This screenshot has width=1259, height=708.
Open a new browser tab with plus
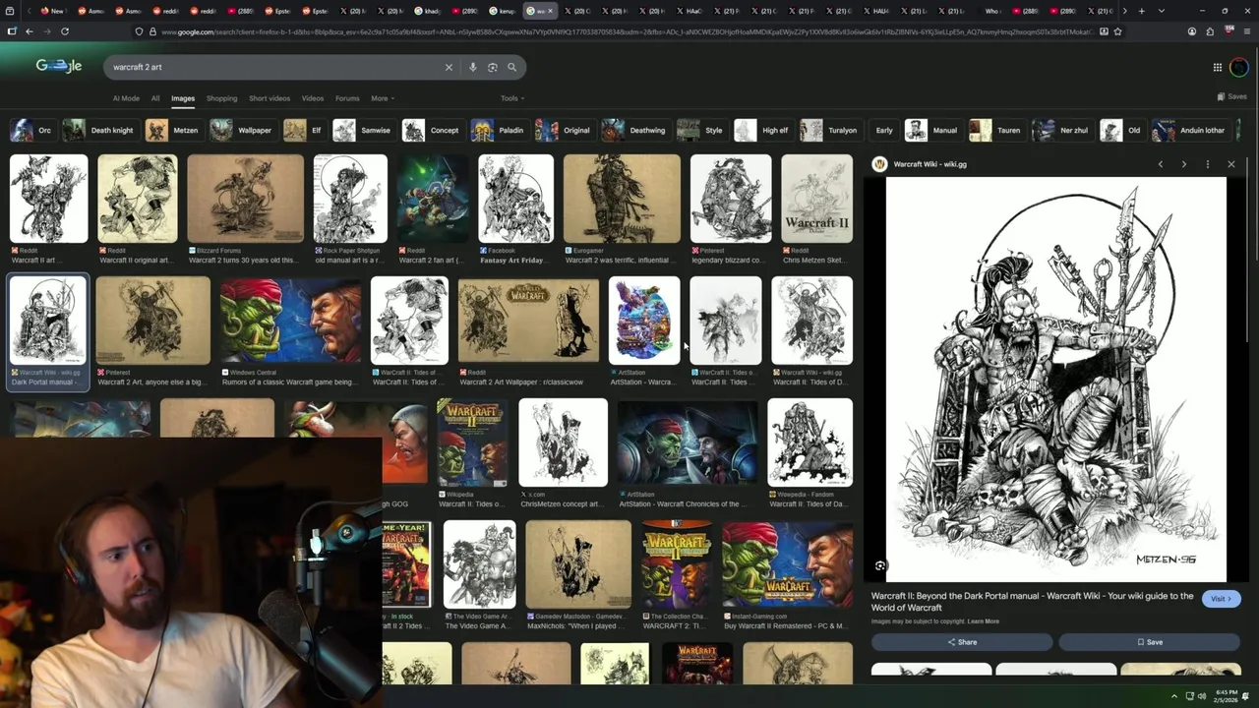(x=1141, y=11)
